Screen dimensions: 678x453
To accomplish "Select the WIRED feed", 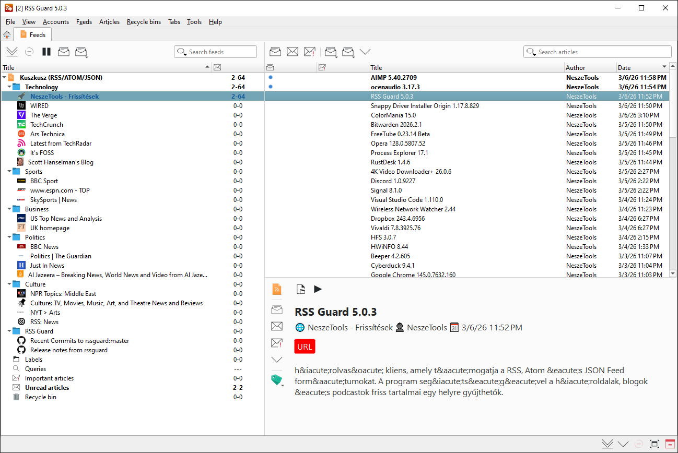I will tap(39, 106).
